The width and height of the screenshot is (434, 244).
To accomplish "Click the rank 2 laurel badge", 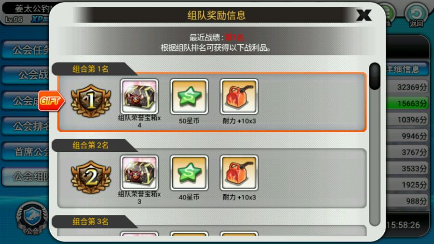I will pos(91,177).
